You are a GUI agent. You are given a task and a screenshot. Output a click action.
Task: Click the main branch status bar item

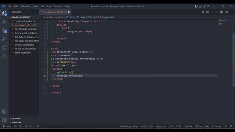pyautogui.click(x=7, y=126)
